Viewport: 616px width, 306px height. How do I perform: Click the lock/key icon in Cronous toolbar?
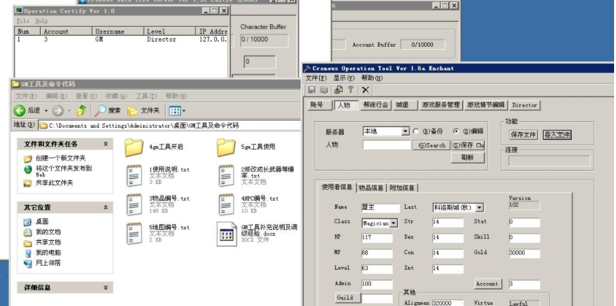click(338, 91)
